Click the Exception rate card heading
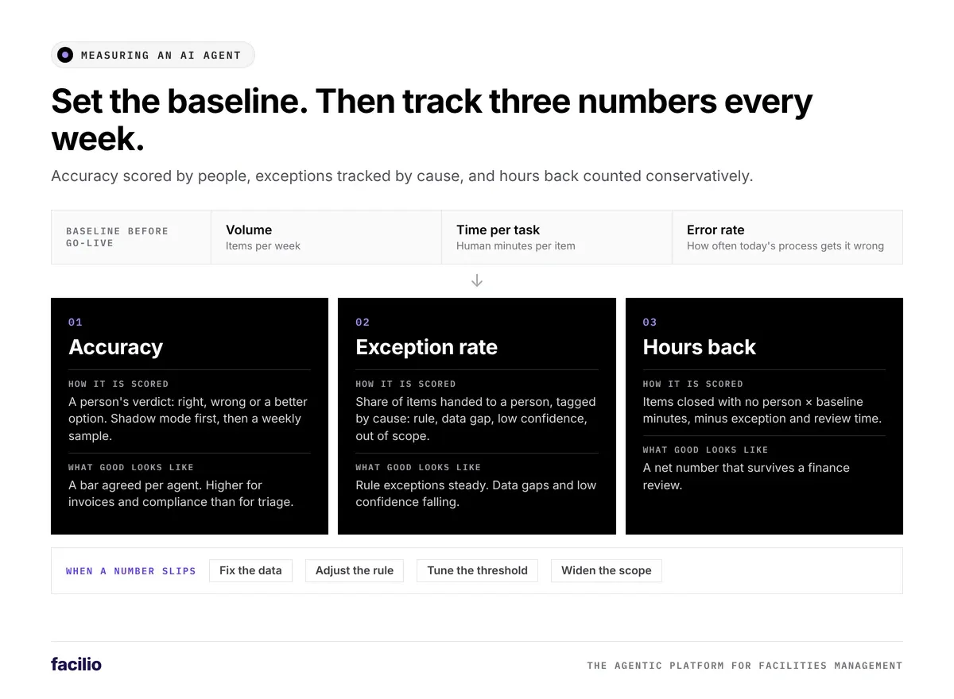 tap(427, 347)
